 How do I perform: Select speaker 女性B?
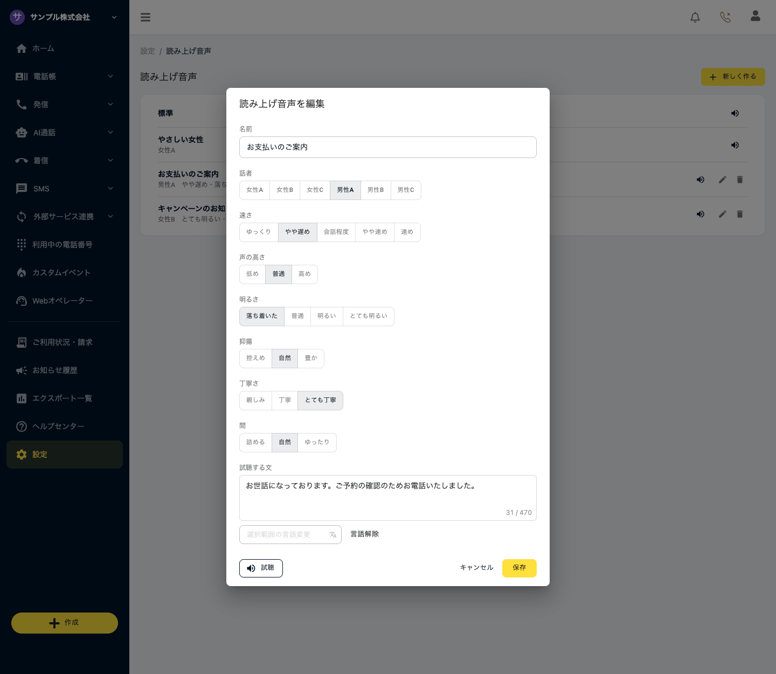click(285, 190)
